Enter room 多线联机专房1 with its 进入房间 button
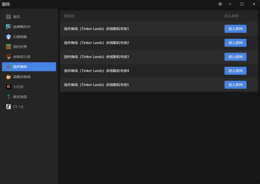This screenshot has width=260, height=184. tap(235, 29)
